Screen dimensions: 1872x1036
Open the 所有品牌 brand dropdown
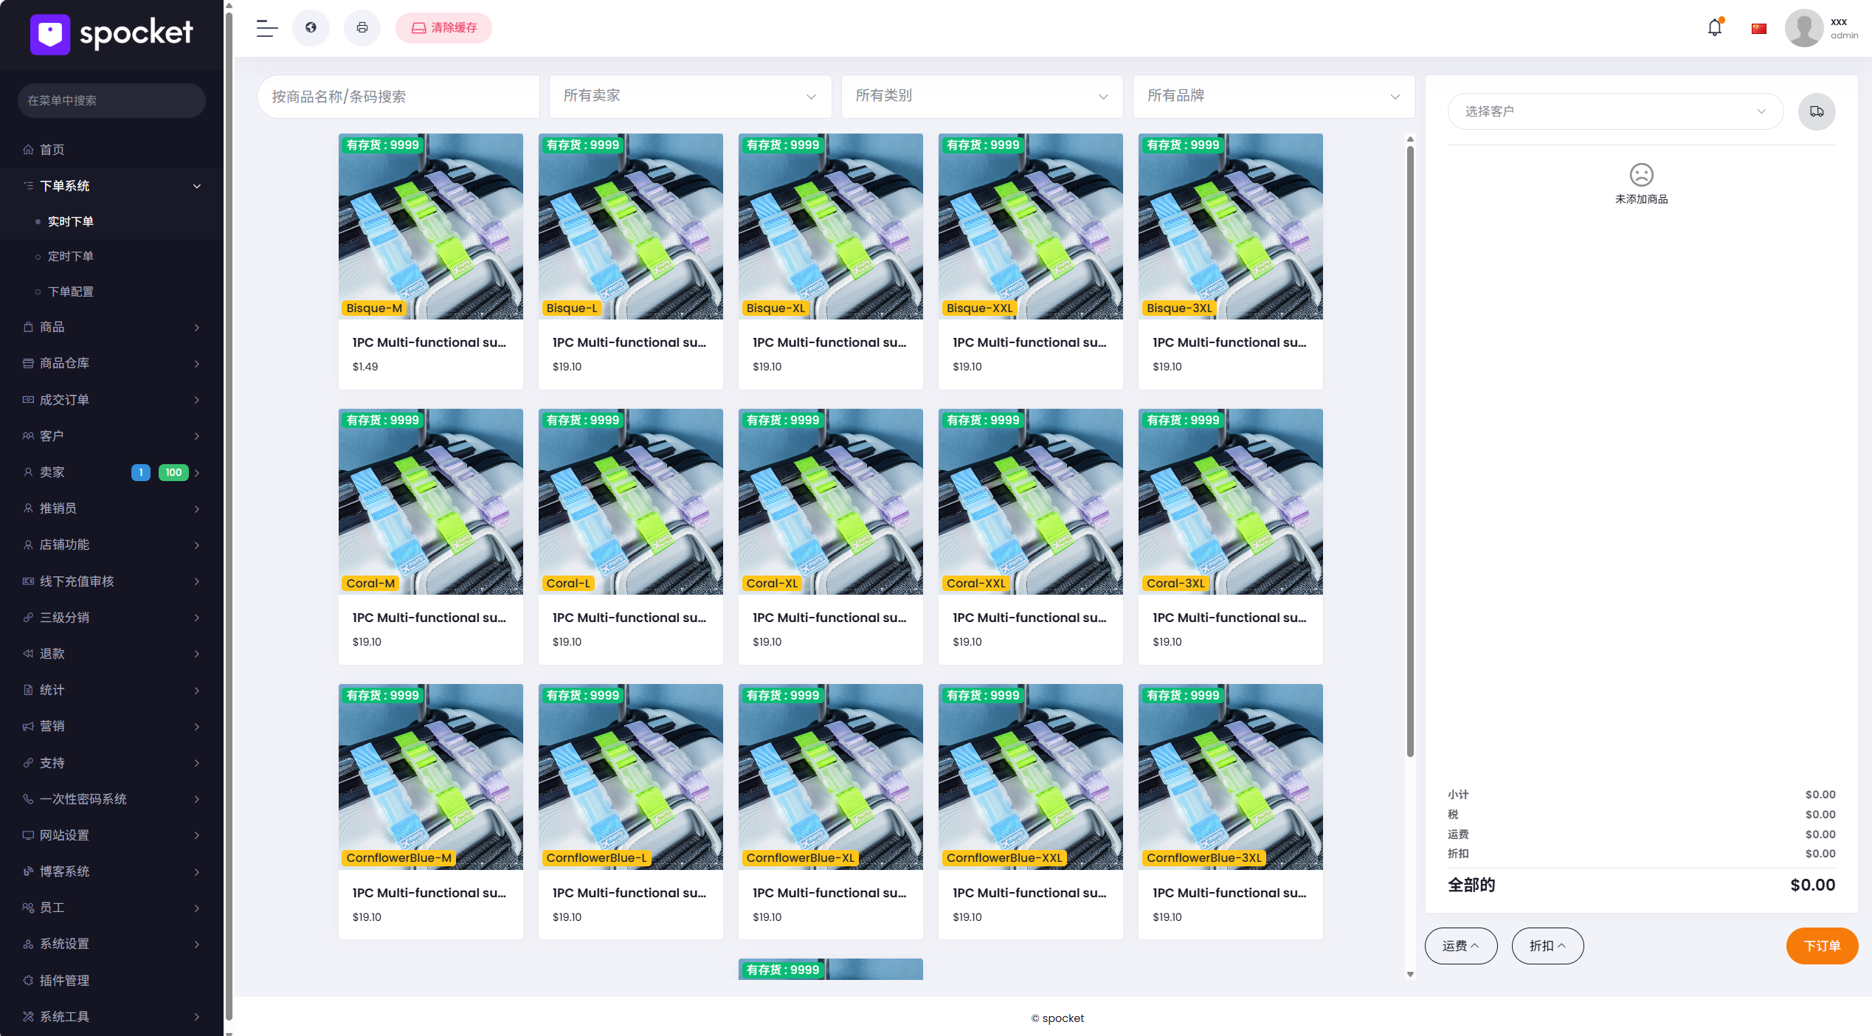pos(1273,96)
